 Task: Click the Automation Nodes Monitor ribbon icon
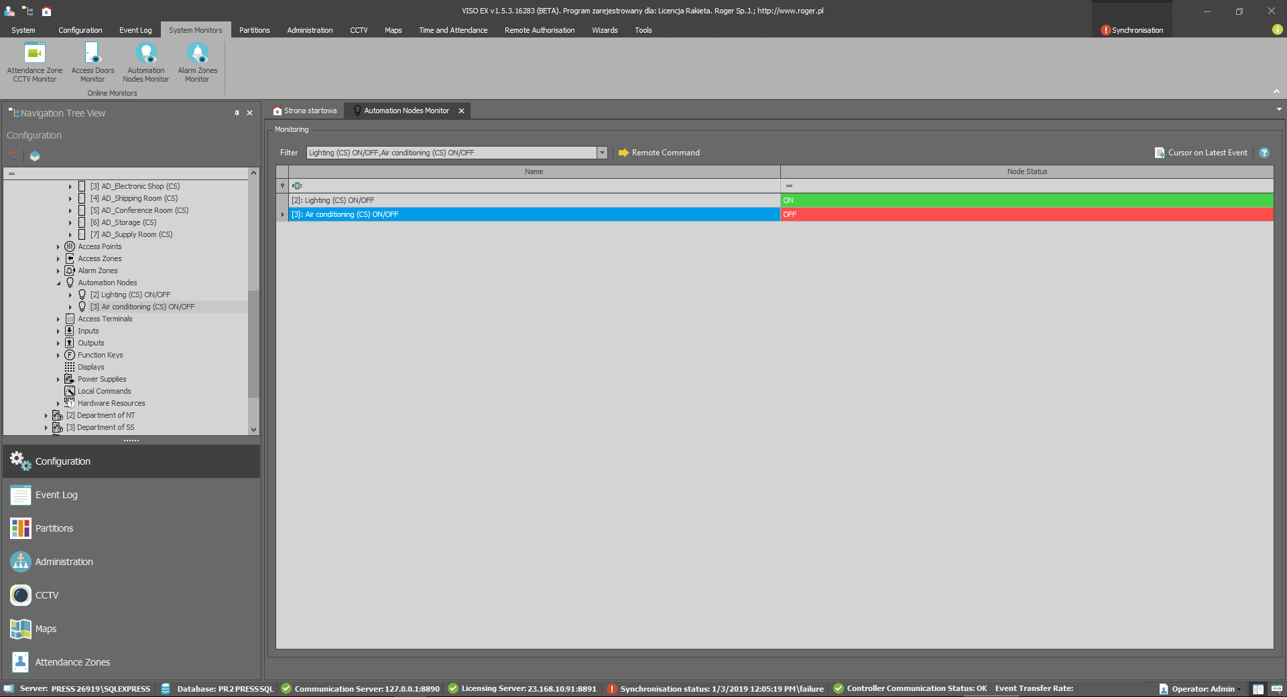click(145, 62)
